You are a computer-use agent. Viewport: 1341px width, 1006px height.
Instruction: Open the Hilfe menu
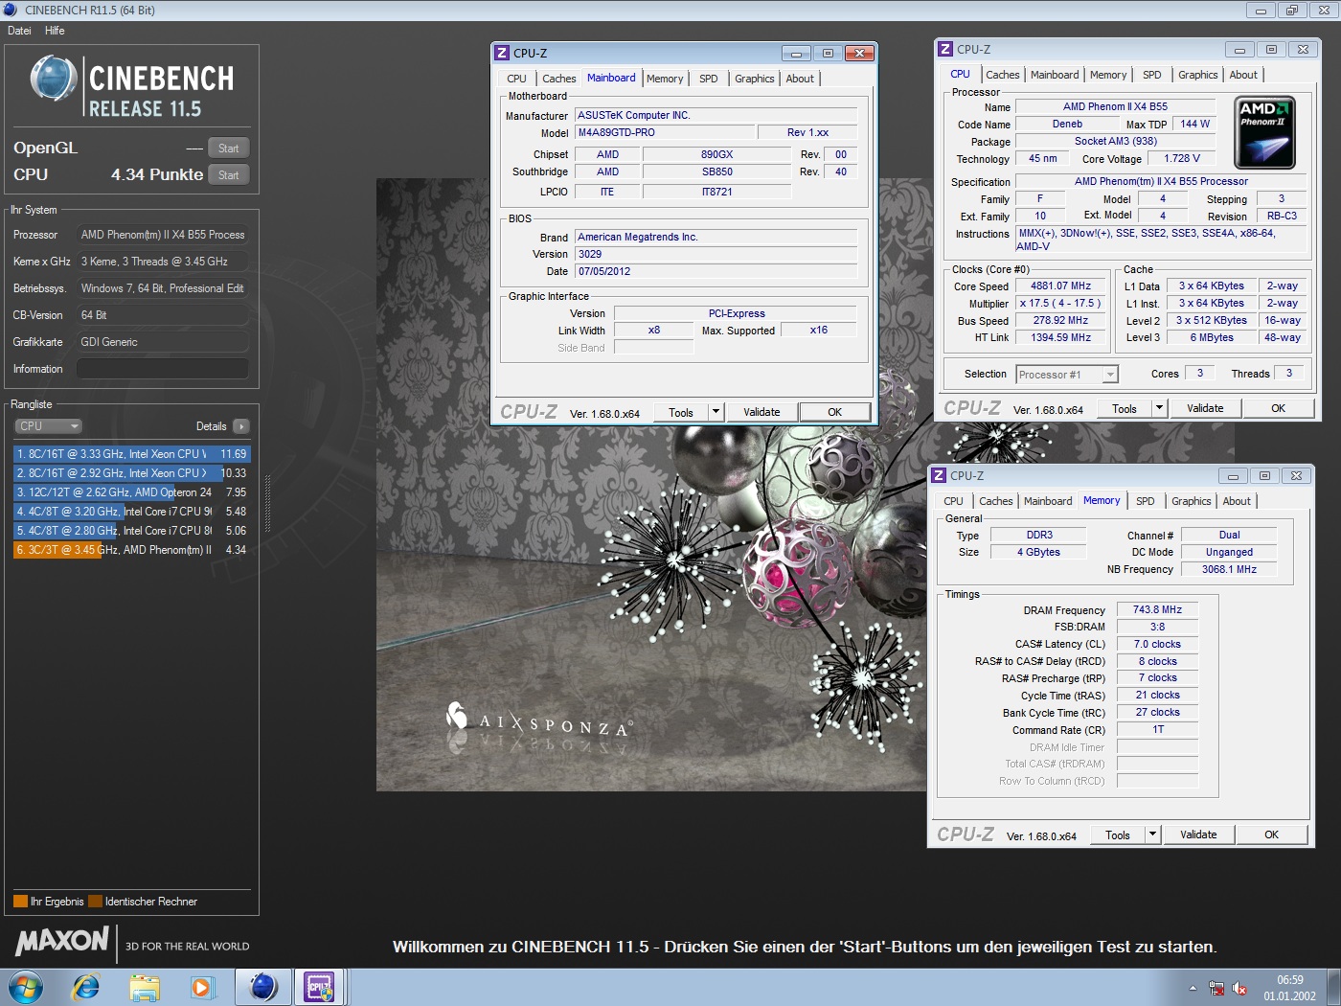pos(55,31)
